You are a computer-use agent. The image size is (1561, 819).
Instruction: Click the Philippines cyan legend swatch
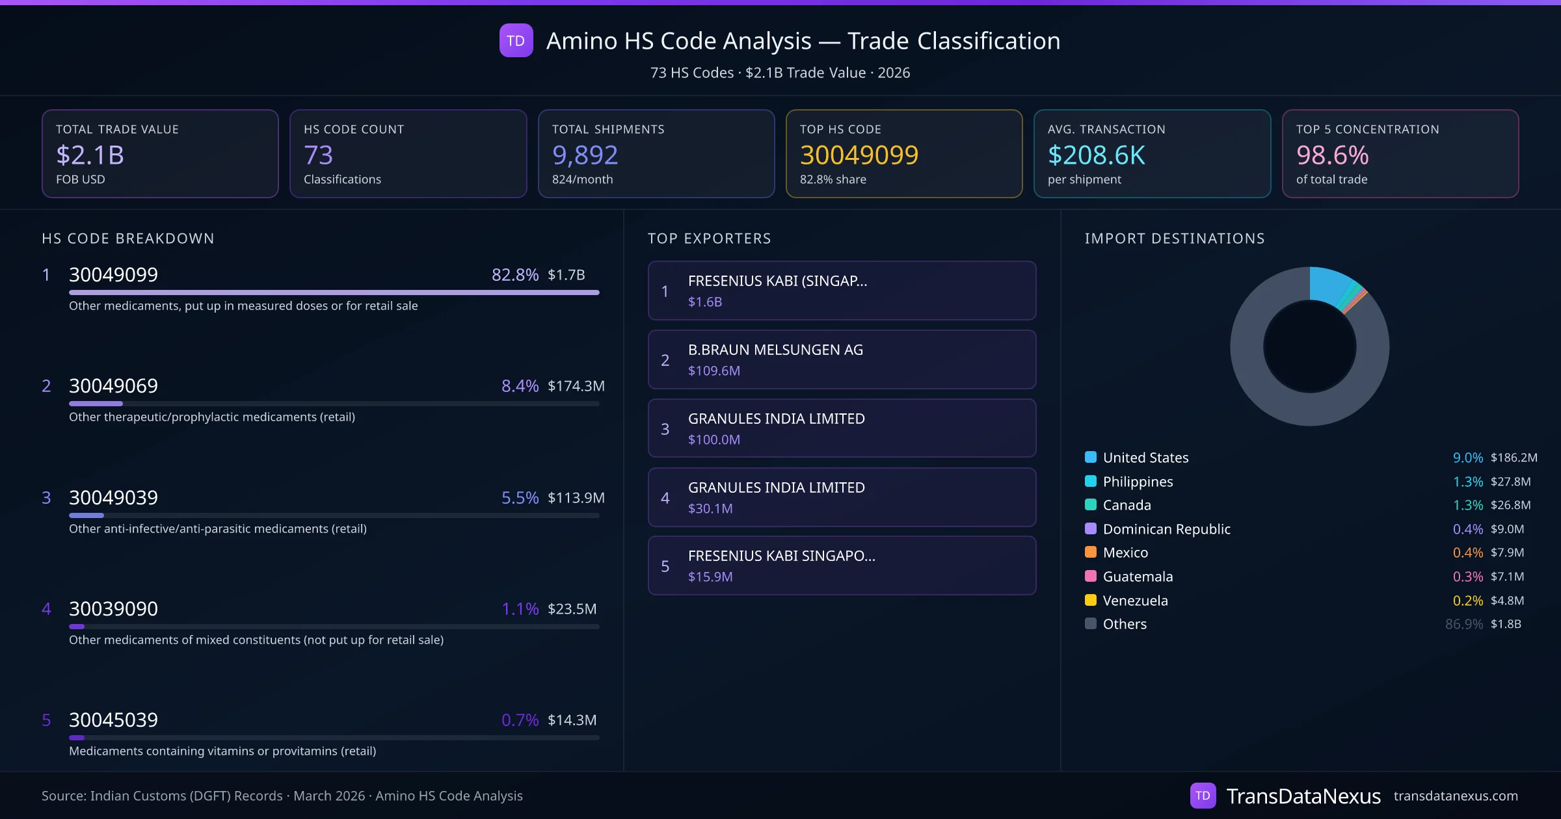[x=1091, y=481]
